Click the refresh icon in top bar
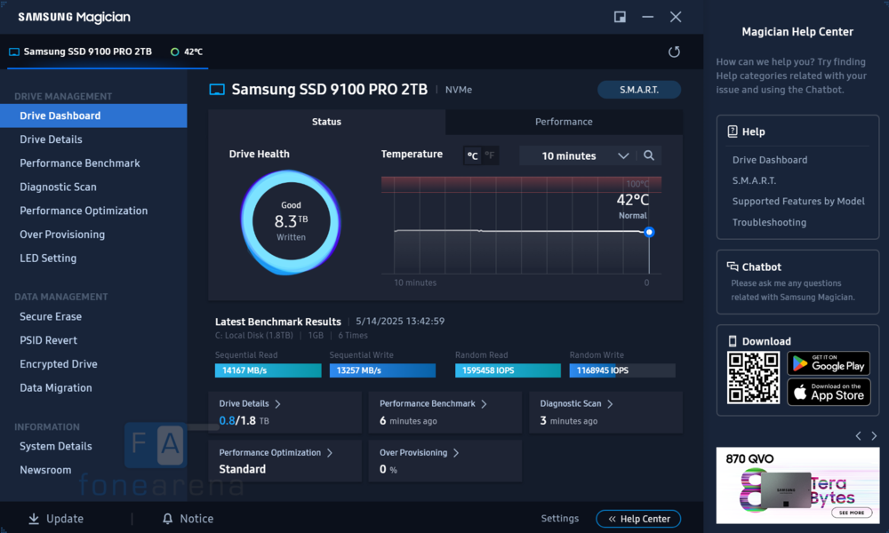 [674, 52]
